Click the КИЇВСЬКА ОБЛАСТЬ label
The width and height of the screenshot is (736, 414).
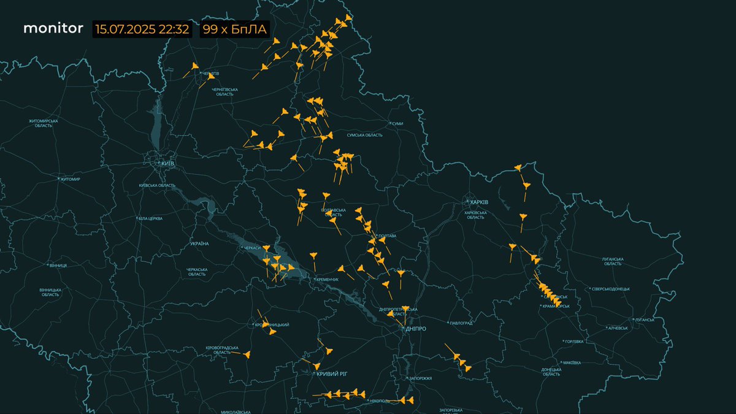158,185
